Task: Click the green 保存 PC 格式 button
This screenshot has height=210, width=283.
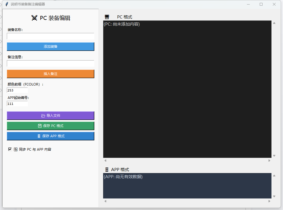Action: [51, 126]
